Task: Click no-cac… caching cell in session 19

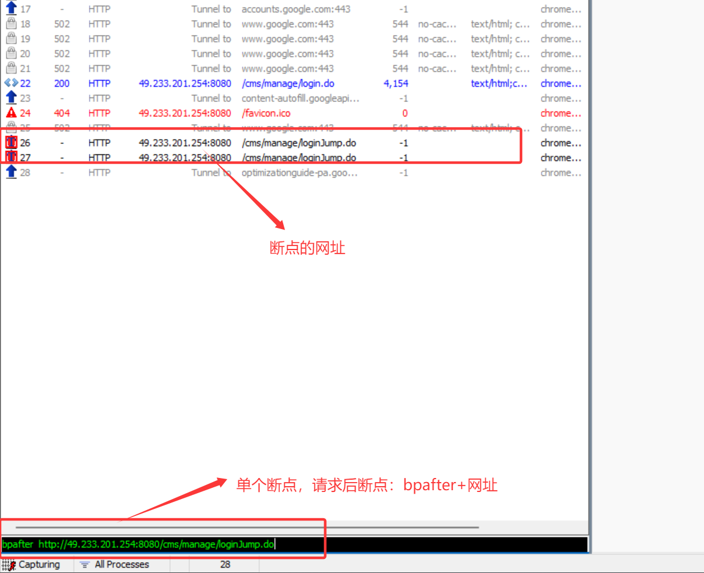Action: pyautogui.click(x=437, y=39)
